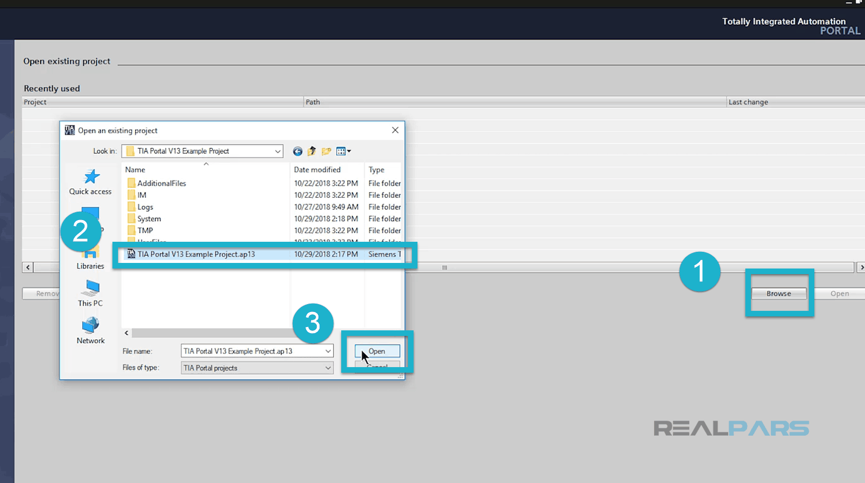Viewport: 865px width, 483px height.
Task: Click Last change column header
Action: 796,102
